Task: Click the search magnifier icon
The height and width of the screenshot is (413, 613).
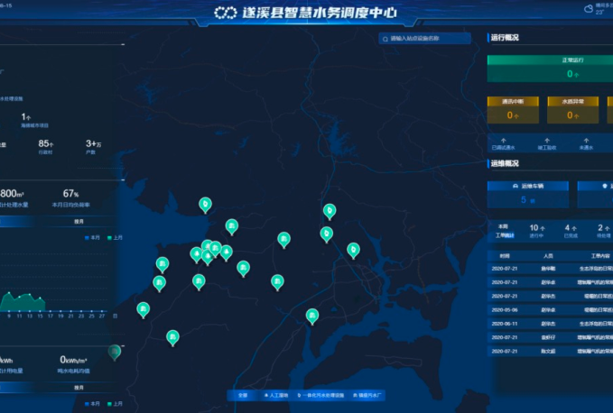Action: tap(385, 39)
